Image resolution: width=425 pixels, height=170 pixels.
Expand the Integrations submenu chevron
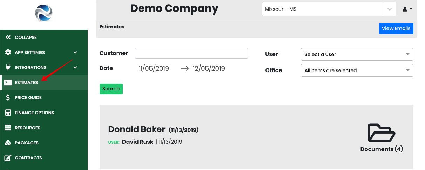75,67
